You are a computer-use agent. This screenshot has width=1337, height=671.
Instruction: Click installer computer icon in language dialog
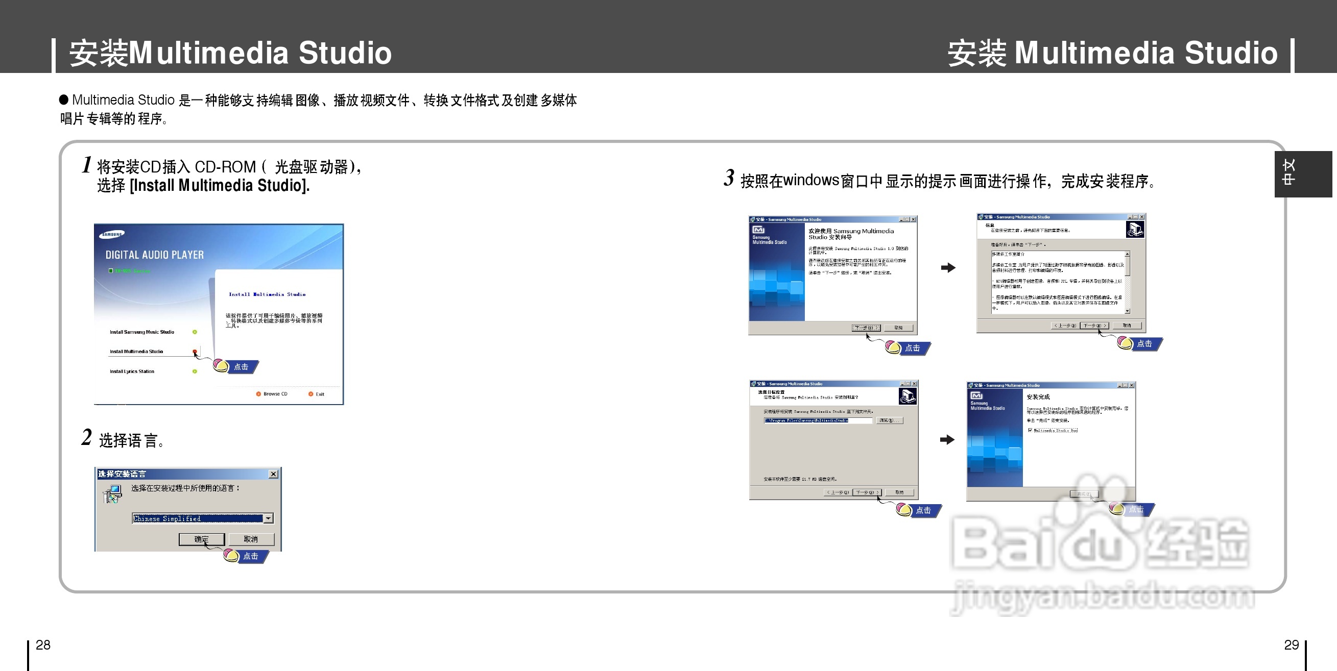coord(113,493)
